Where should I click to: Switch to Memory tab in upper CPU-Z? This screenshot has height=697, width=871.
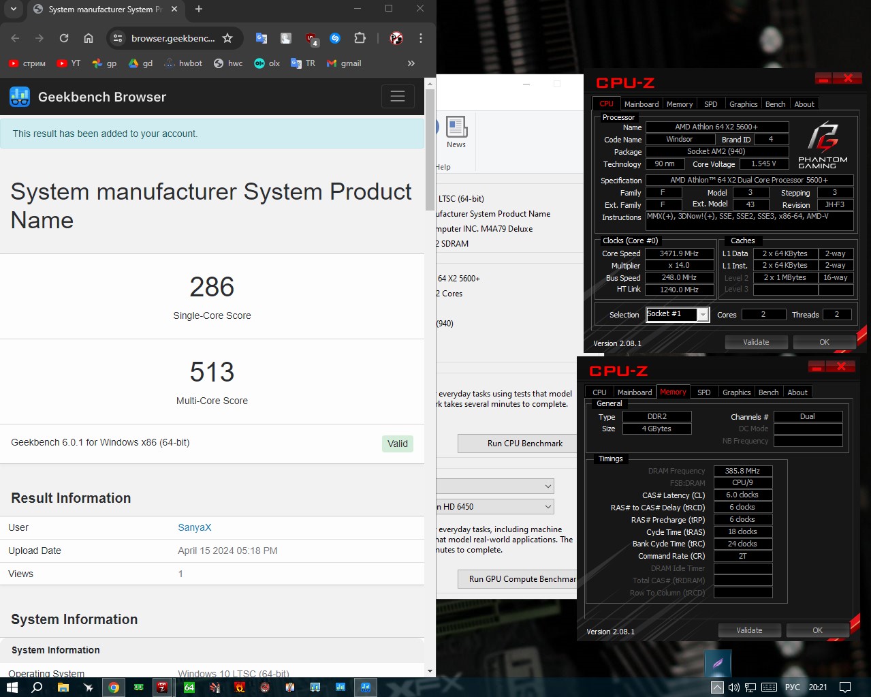pos(680,104)
